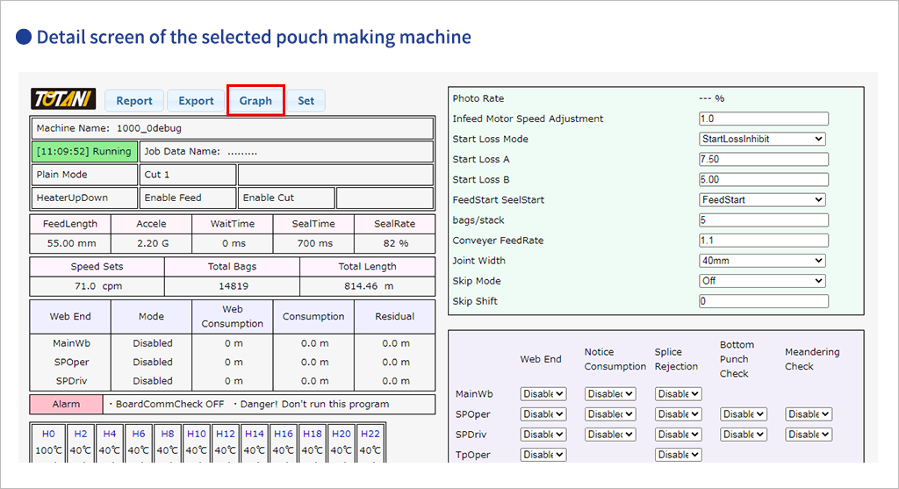Switch to the Graph view
Image resolution: width=899 pixels, height=489 pixels.
point(255,101)
